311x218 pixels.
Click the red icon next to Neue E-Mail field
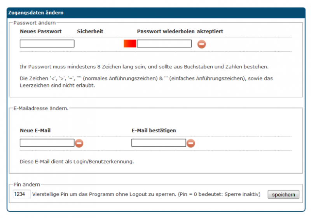pos(79,143)
